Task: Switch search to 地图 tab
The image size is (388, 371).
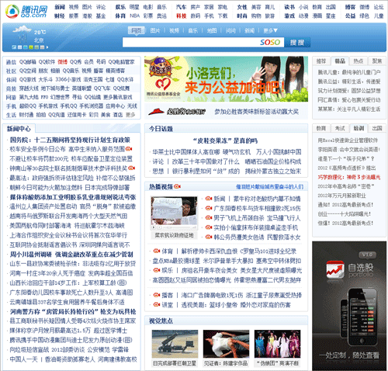Action: [212, 30]
